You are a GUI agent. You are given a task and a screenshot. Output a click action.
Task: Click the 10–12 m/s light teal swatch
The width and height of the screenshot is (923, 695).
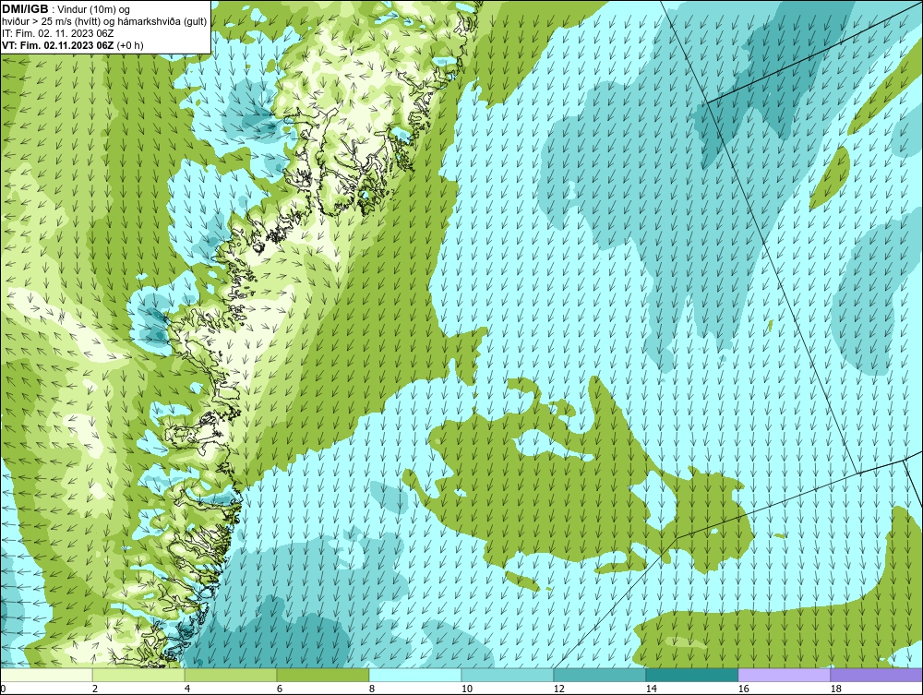508,675
